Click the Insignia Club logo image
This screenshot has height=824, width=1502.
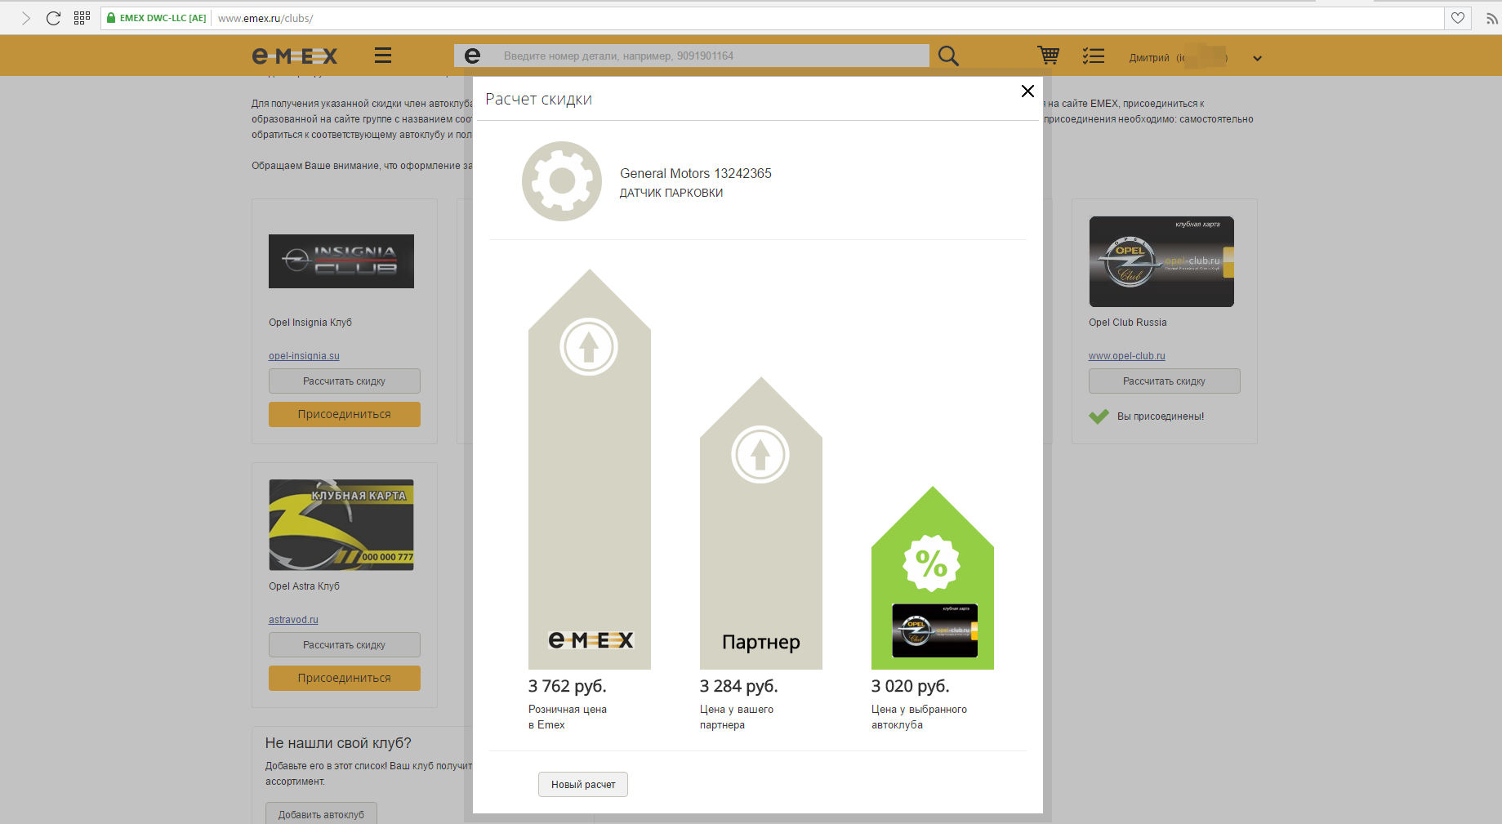(x=341, y=261)
